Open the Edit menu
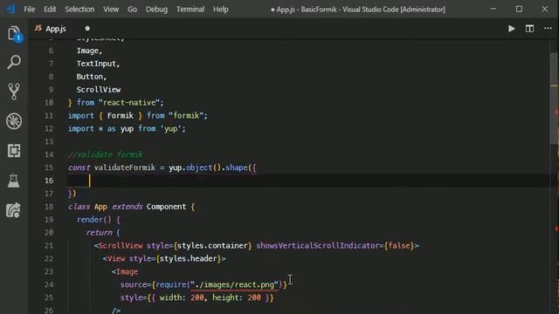 (x=50, y=10)
